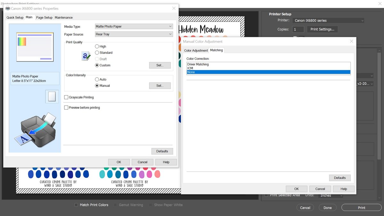This screenshot has height=216, width=384.
Task: Switch to the Page Setup tab
Action: 44,18
